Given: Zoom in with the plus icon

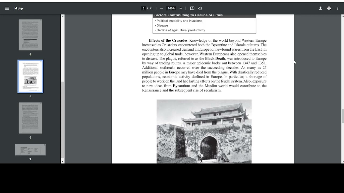Looking at the screenshot, I should click(181, 8).
